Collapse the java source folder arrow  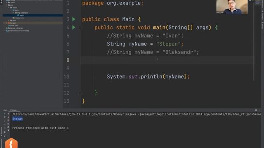[11, 10]
